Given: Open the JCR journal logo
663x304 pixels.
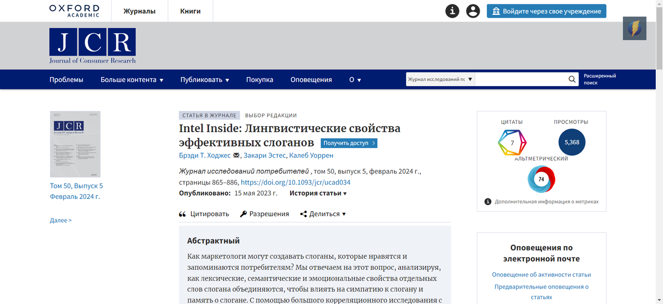Looking at the screenshot, I should (x=92, y=46).
